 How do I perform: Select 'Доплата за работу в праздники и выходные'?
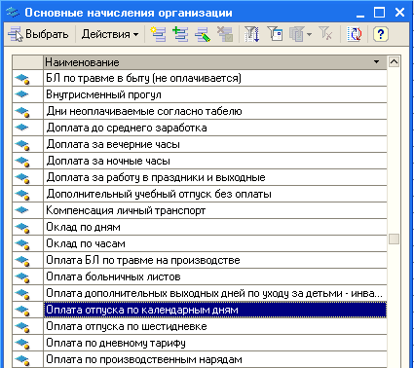coord(215,177)
